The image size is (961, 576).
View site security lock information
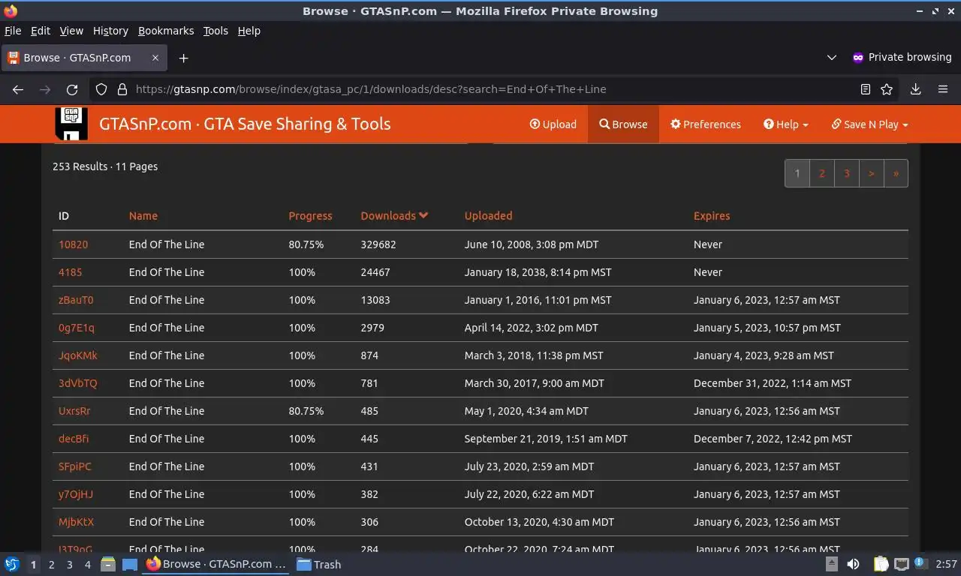[x=122, y=89]
